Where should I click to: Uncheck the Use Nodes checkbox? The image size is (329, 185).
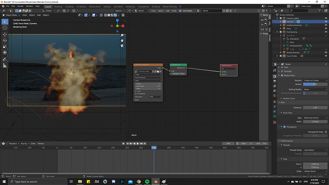pyautogui.click(x=180, y=10)
